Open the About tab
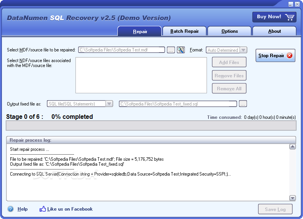Image resolution: width=303 pixels, height=219 pixels. point(274,31)
